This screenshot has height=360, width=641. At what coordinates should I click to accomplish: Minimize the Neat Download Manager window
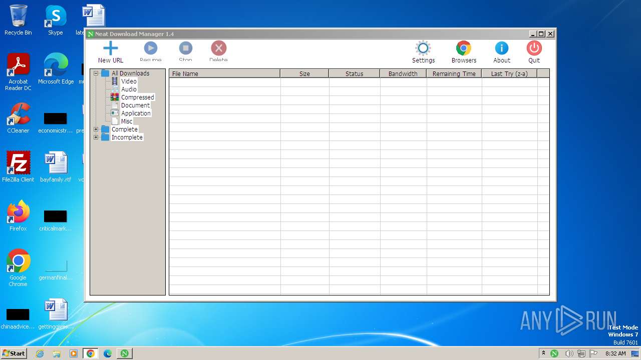(x=532, y=34)
